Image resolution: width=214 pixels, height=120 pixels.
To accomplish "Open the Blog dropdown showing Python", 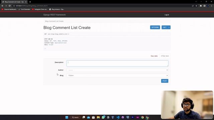I will (x=117, y=75).
